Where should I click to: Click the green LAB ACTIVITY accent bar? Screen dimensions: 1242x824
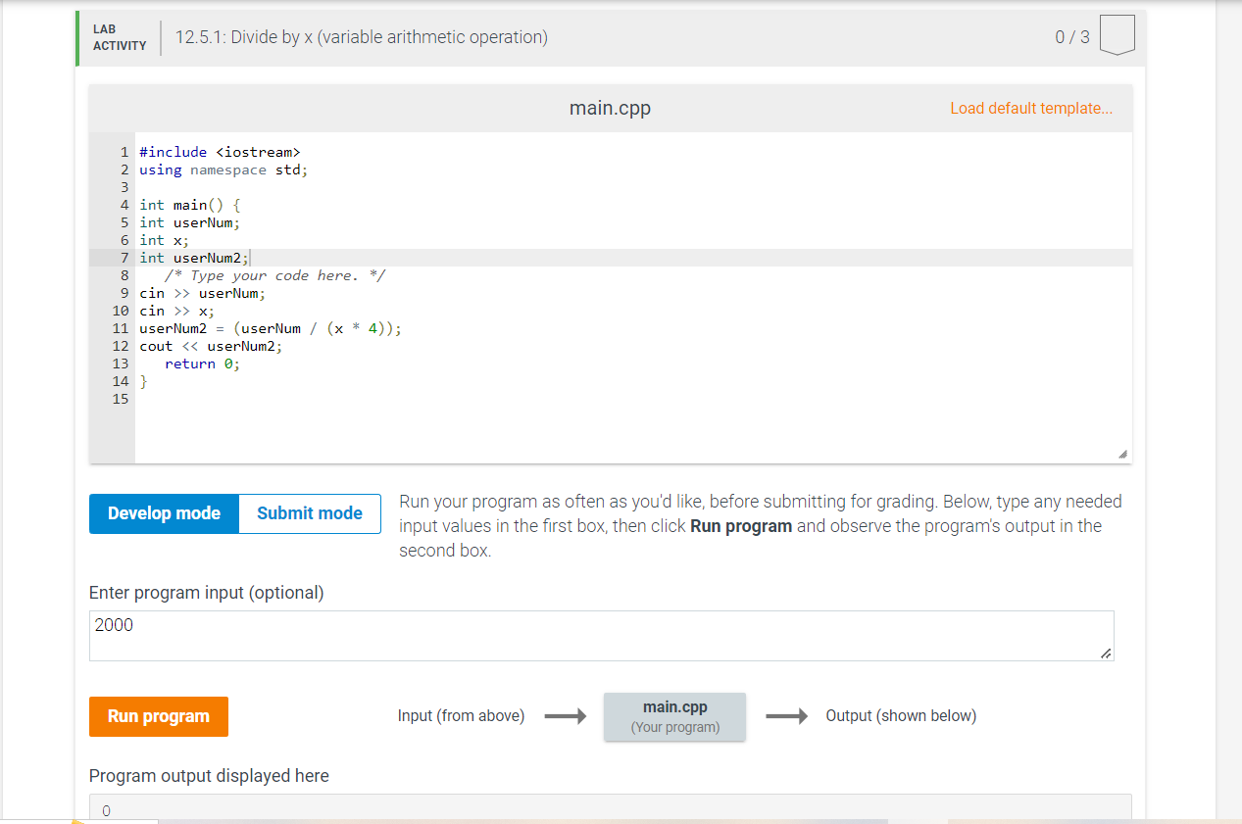[x=76, y=36]
